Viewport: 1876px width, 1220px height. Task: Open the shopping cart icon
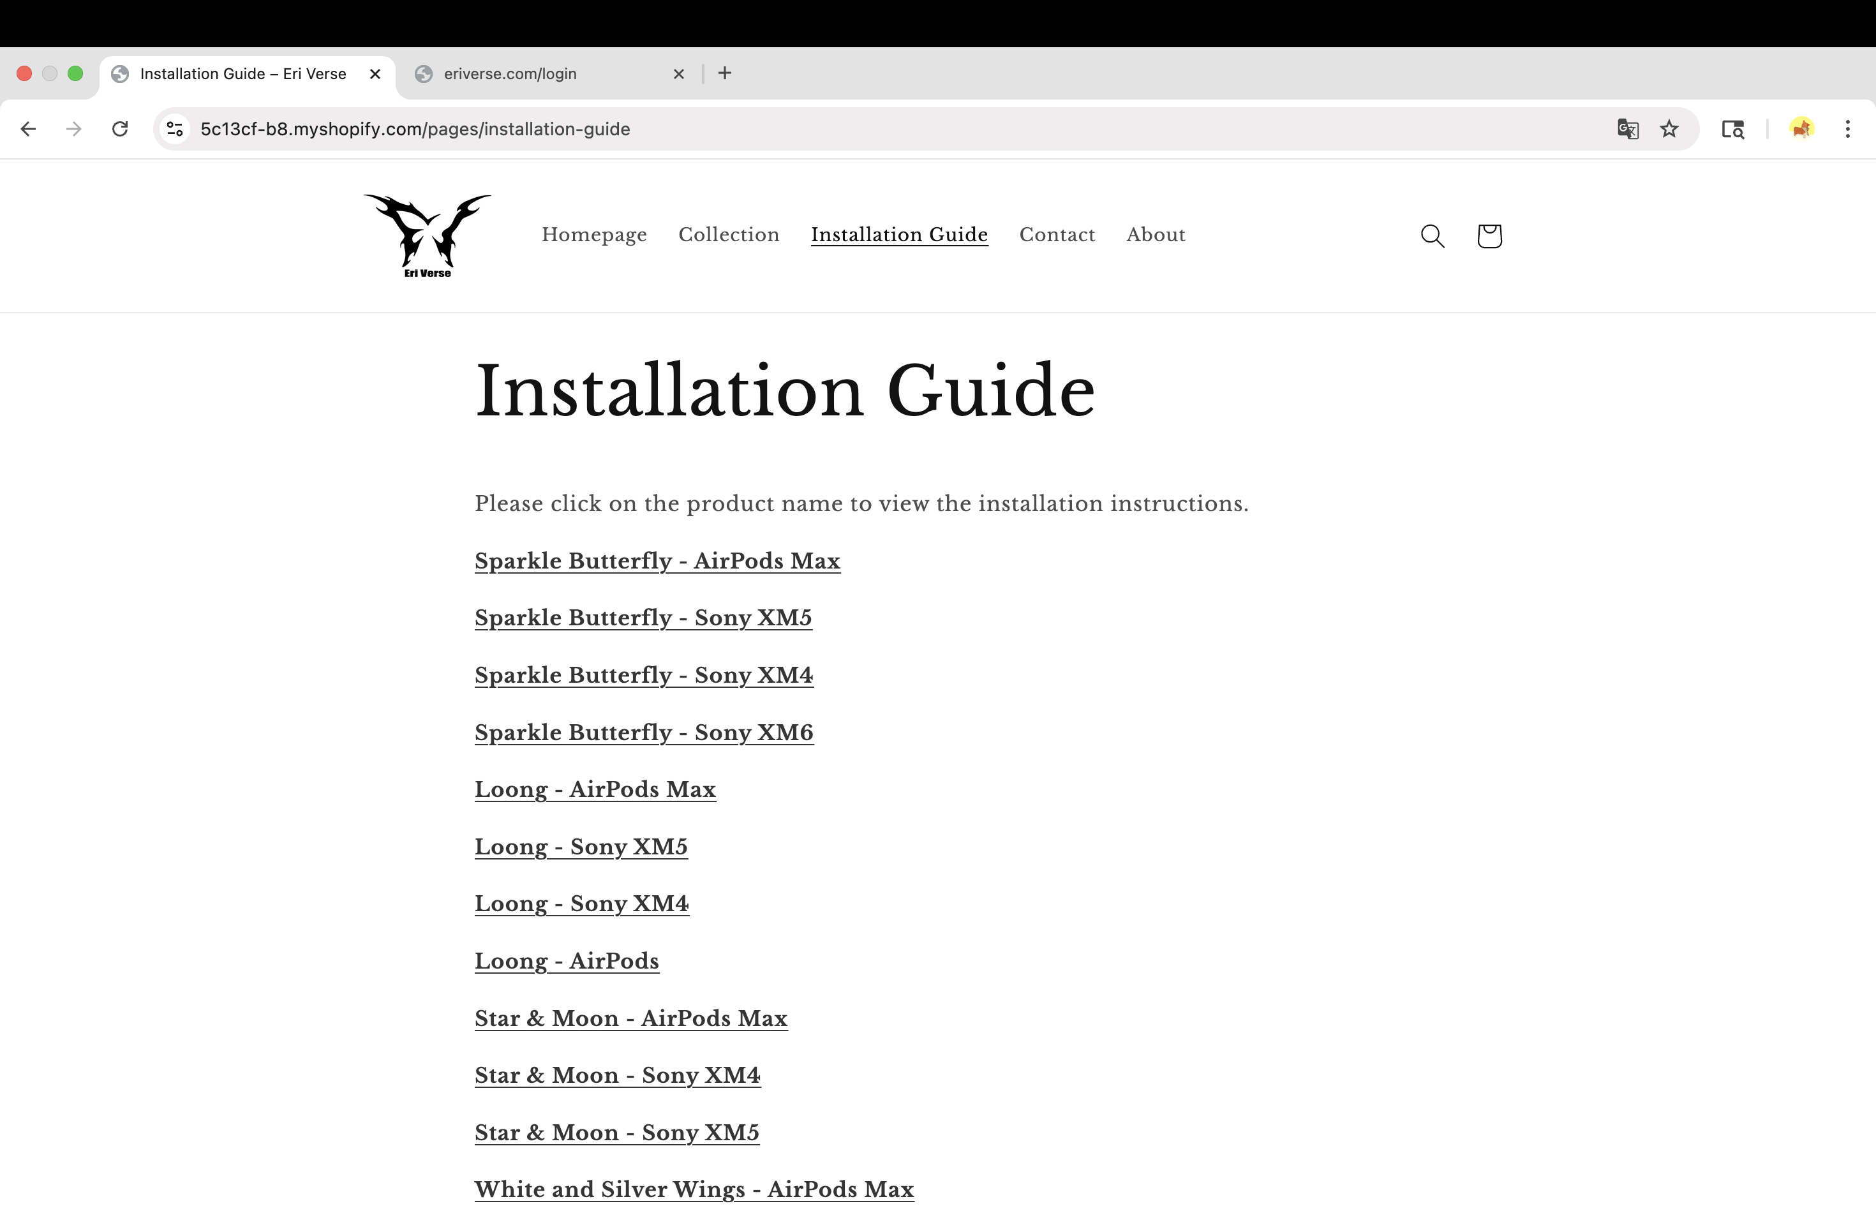pyautogui.click(x=1488, y=235)
